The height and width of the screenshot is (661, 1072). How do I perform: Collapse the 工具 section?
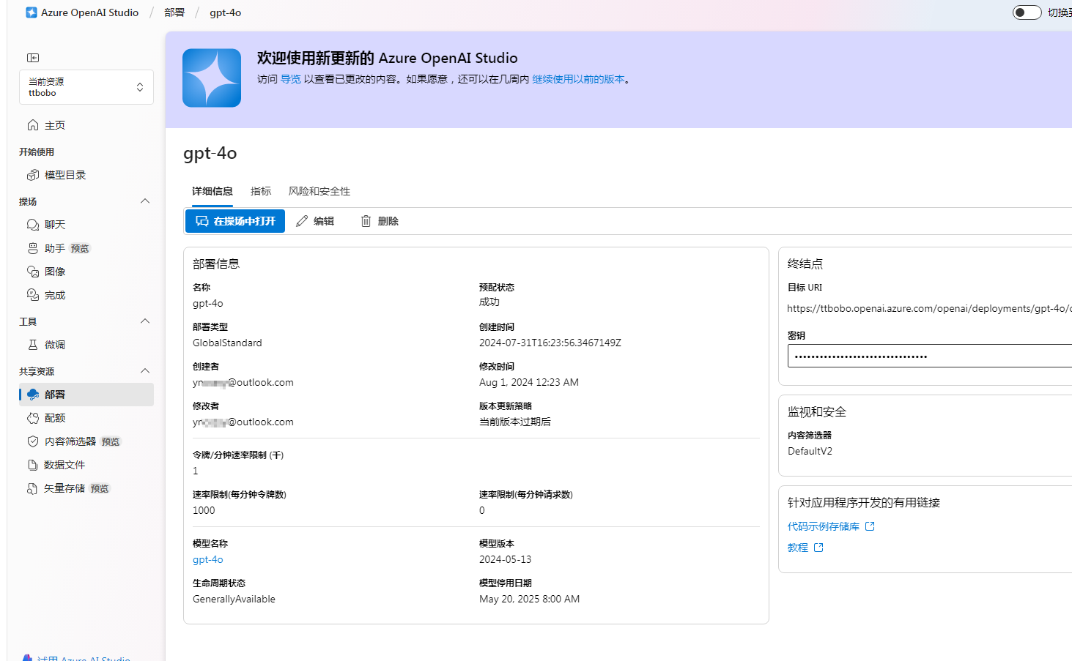(145, 321)
